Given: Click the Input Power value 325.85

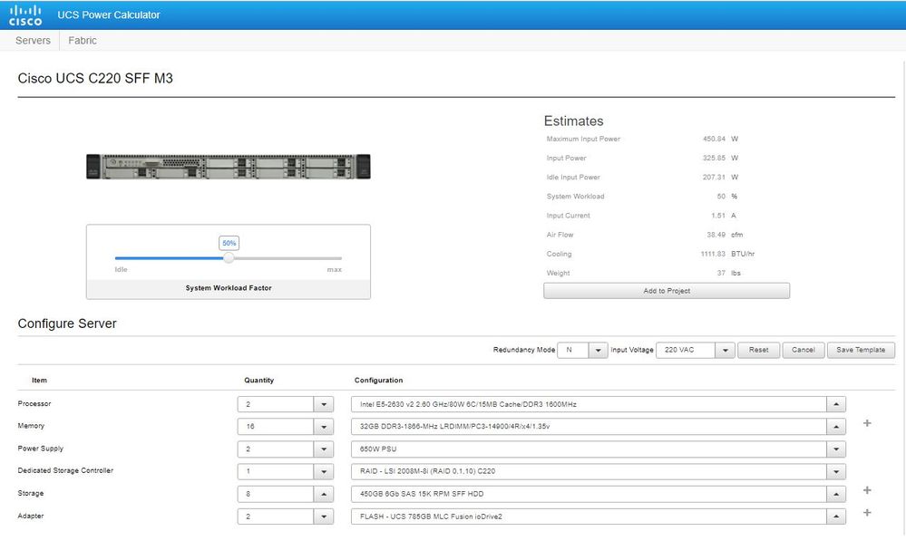Looking at the screenshot, I should point(714,159).
